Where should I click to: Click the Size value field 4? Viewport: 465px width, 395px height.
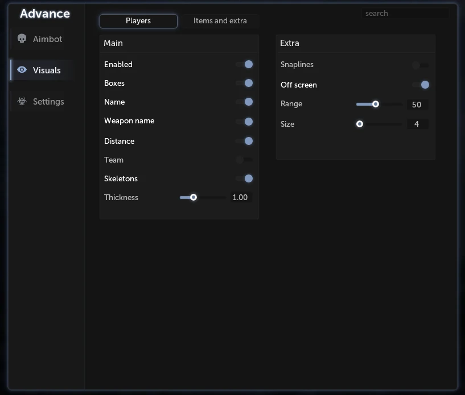(417, 124)
